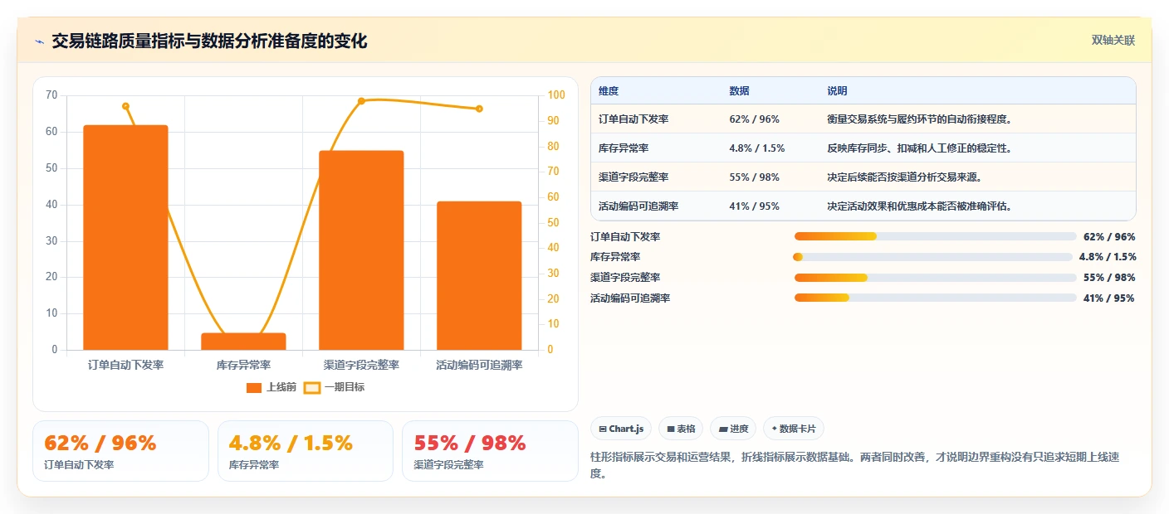Click the line point above 活动编码可追溯率 bar
Image resolution: width=1169 pixels, height=514 pixels.
click(479, 109)
